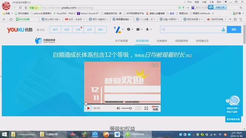This screenshot has height=138, width=246.
Task: Open the Youku site badge dropdown in address bar
Action: (x=34, y=8)
